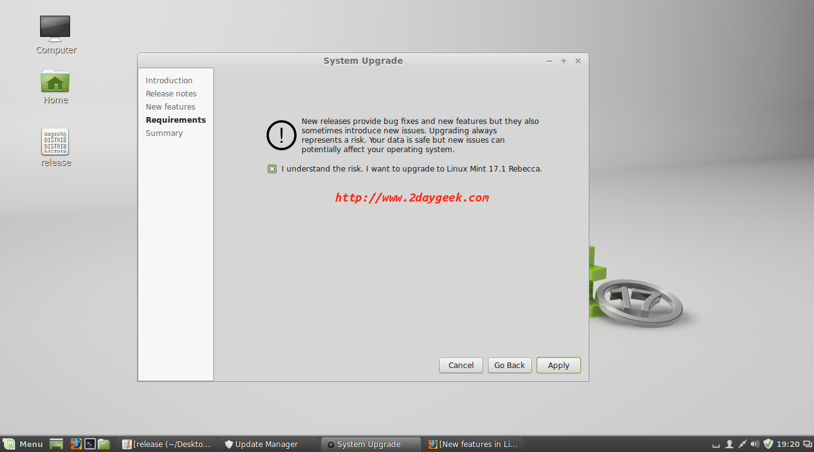Click the Show Desktop panel icon
The height and width of the screenshot is (452, 814).
56,444
